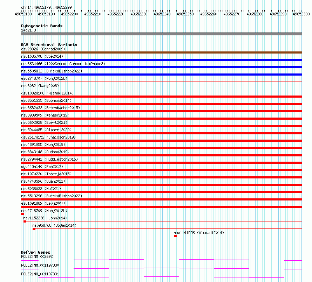Click ruler position 49652280
The image size is (312, 282).
pos(255,14)
